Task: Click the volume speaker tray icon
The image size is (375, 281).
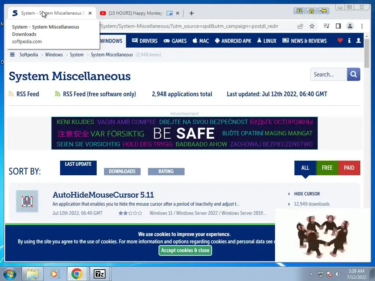Action: point(338,274)
